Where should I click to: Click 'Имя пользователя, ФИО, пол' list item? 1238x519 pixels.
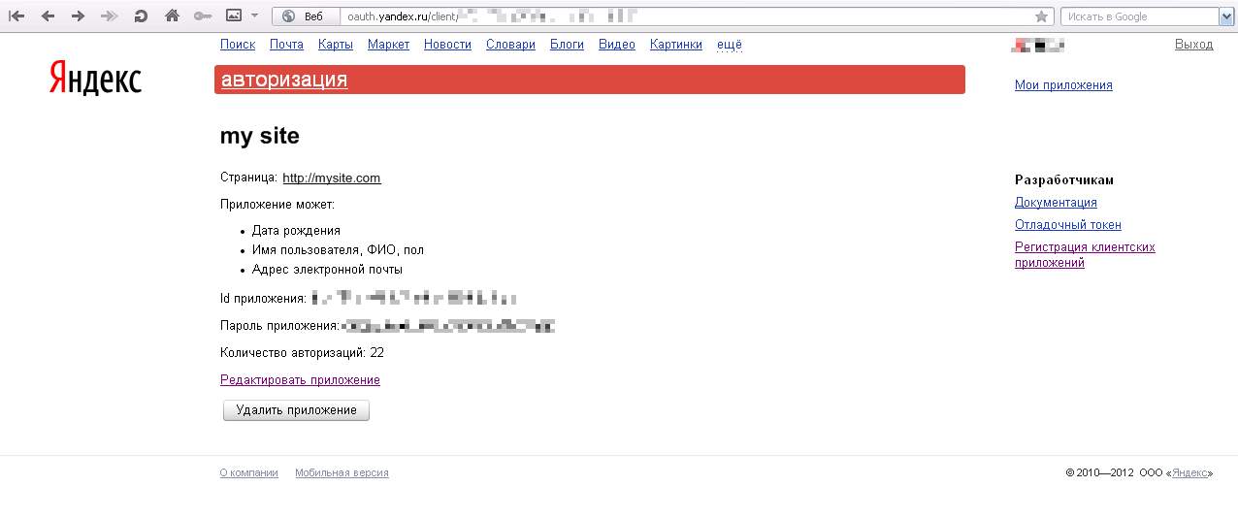point(338,250)
